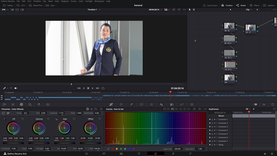Image resolution: width=277 pixels, height=156 pixels.
Task: Toggle loop playback in viewer
Action: pyautogui.click(x=103, y=88)
